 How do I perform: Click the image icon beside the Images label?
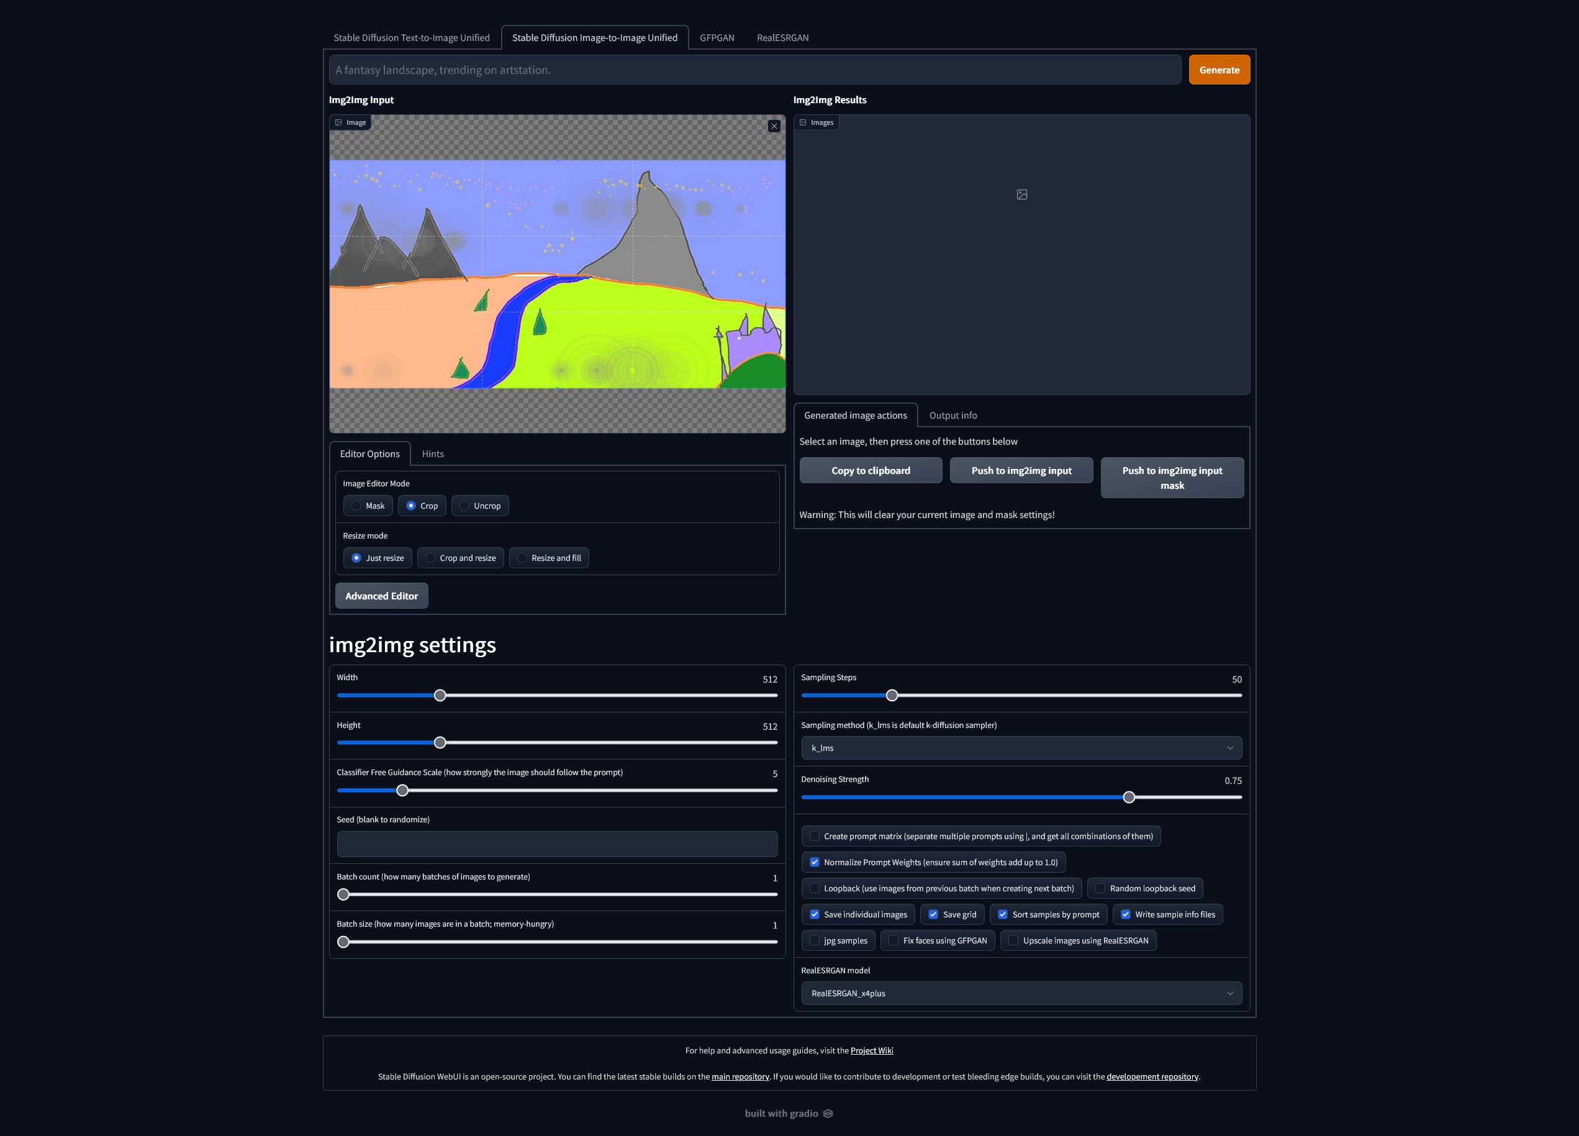tap(803, 122)
